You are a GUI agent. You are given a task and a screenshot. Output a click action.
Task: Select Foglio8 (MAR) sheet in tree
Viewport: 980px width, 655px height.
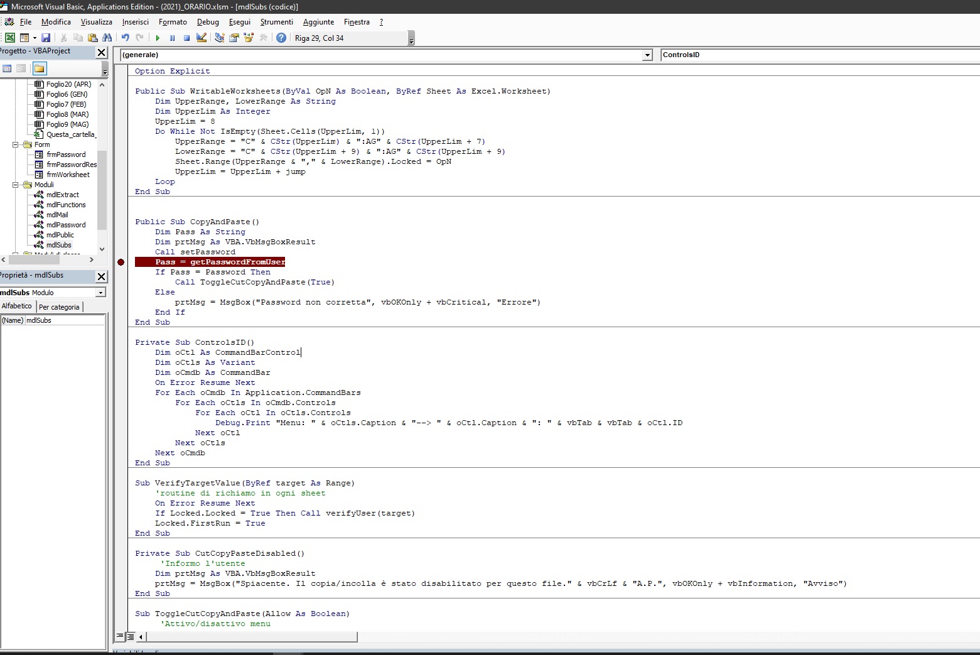[67, 114]
